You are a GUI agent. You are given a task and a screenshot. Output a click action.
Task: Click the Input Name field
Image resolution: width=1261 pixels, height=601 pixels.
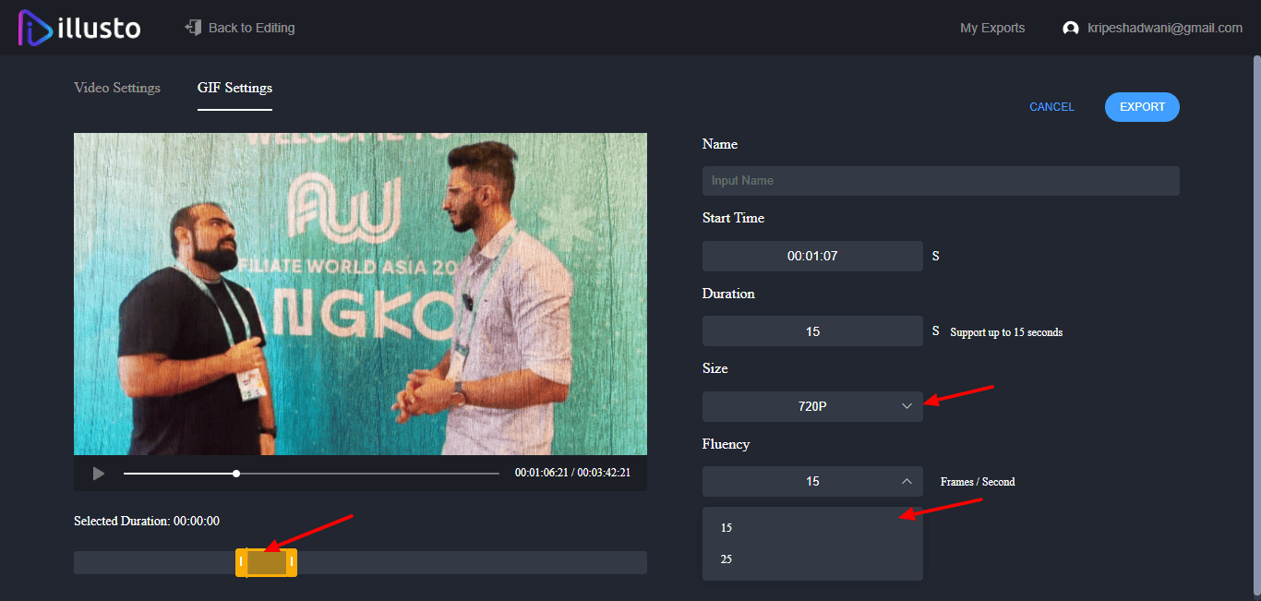(x=941, y=181)
